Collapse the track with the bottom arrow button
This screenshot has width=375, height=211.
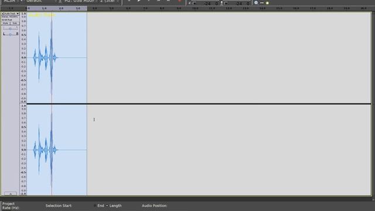click(11, 193)
